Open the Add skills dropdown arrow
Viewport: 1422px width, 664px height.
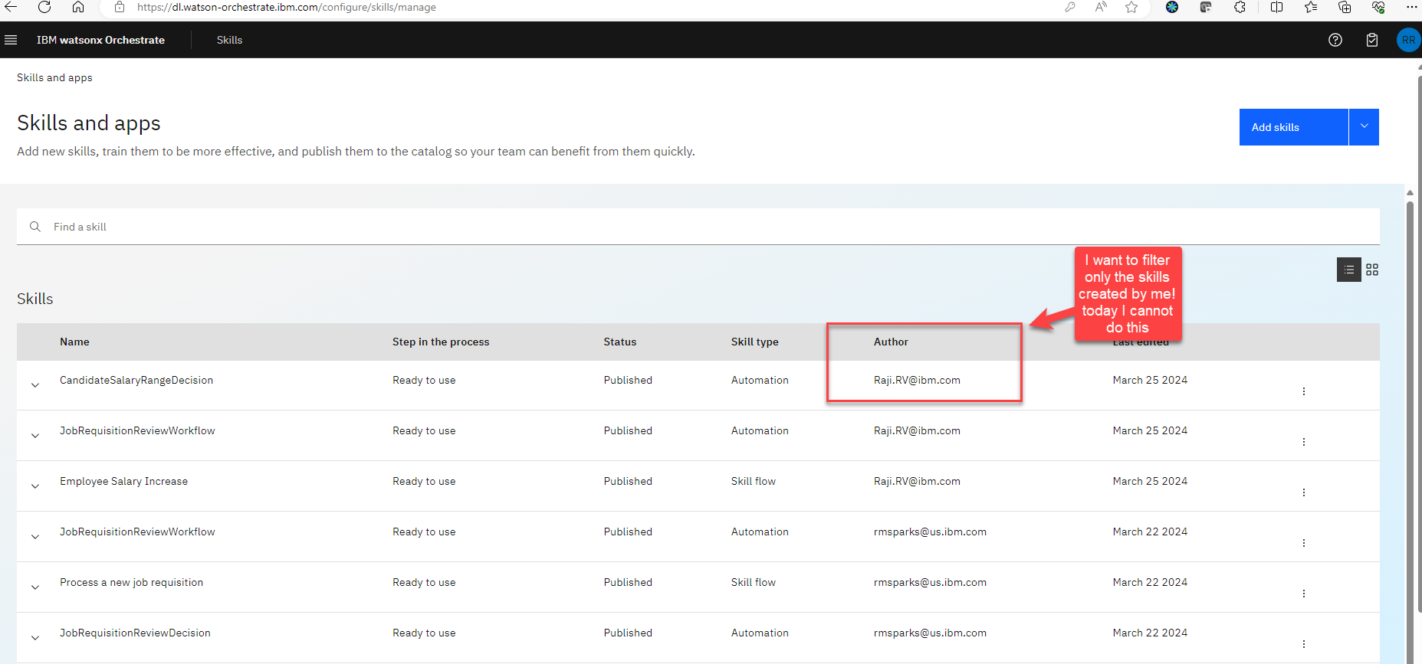(1364, 127)
